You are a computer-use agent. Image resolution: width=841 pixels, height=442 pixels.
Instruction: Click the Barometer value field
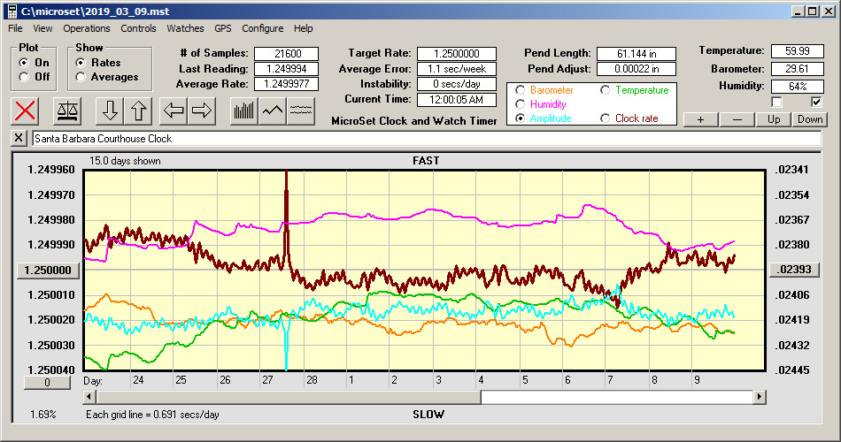(x=797, y=69)
